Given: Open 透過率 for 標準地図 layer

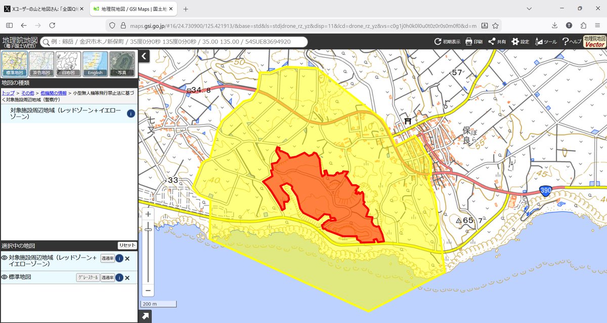Looking at the screenshot, I should (x=107, y=277).
